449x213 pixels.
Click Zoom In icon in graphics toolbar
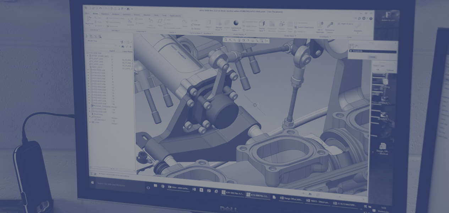(230, 40)
